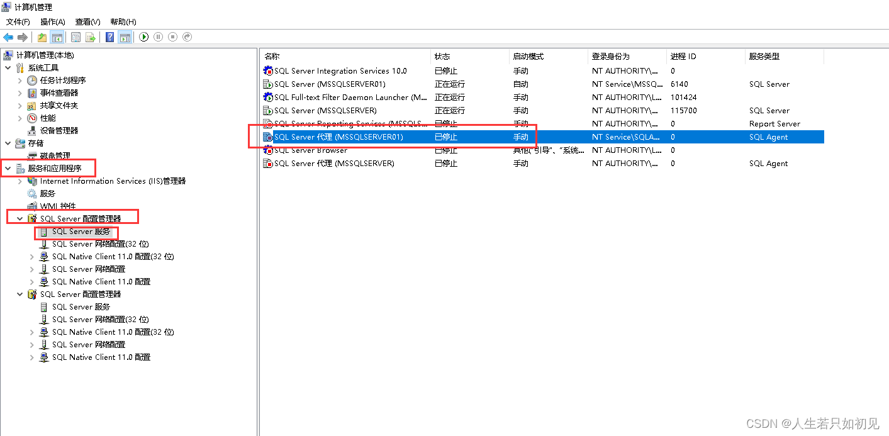
Task: Expand the 共享文件夹 node arrow
Action: click(20, 106)
